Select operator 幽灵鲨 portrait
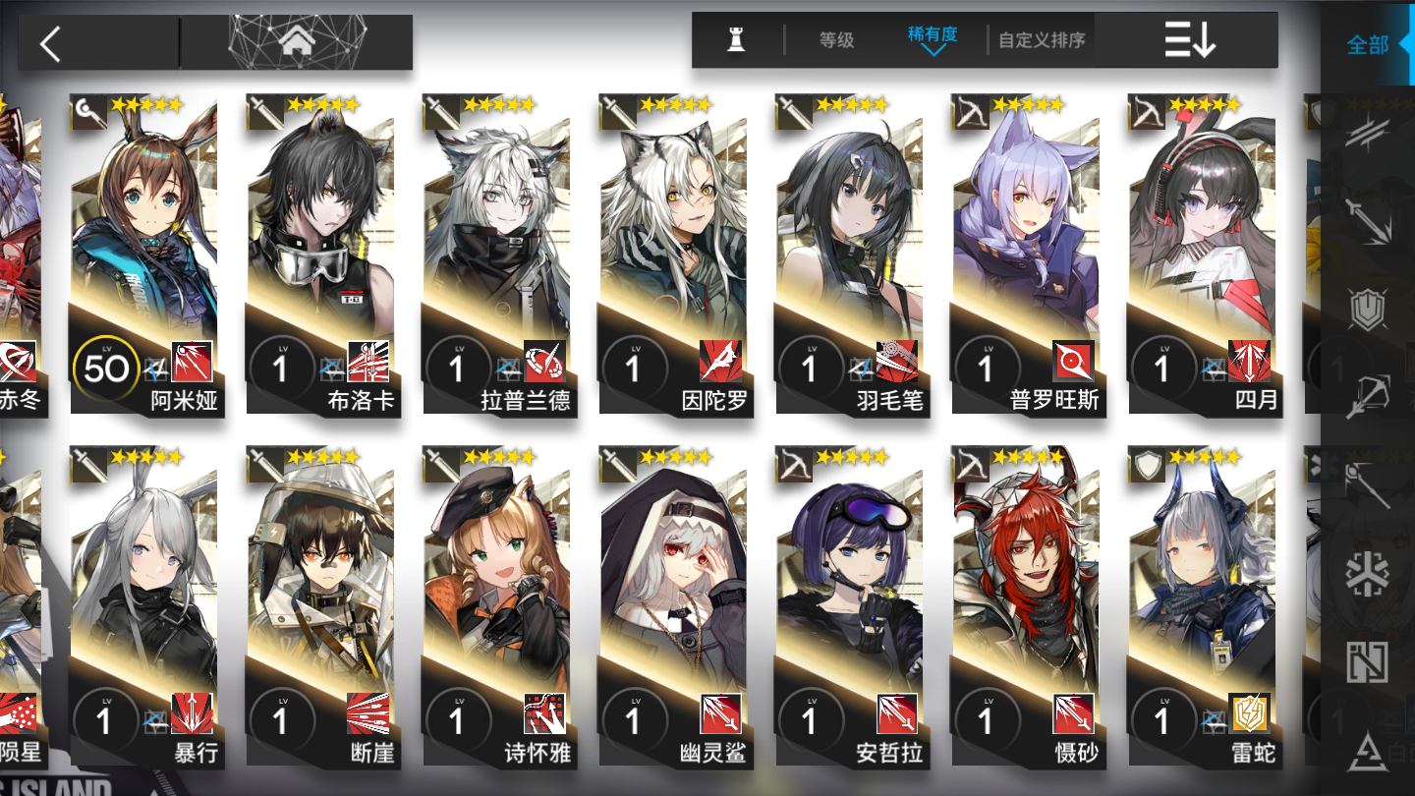The width and height of the screenshot is (1415, 796). tap(673, 580)
